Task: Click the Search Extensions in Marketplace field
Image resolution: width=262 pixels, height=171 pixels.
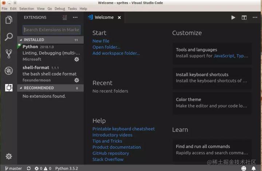Action: pos(52,30)
